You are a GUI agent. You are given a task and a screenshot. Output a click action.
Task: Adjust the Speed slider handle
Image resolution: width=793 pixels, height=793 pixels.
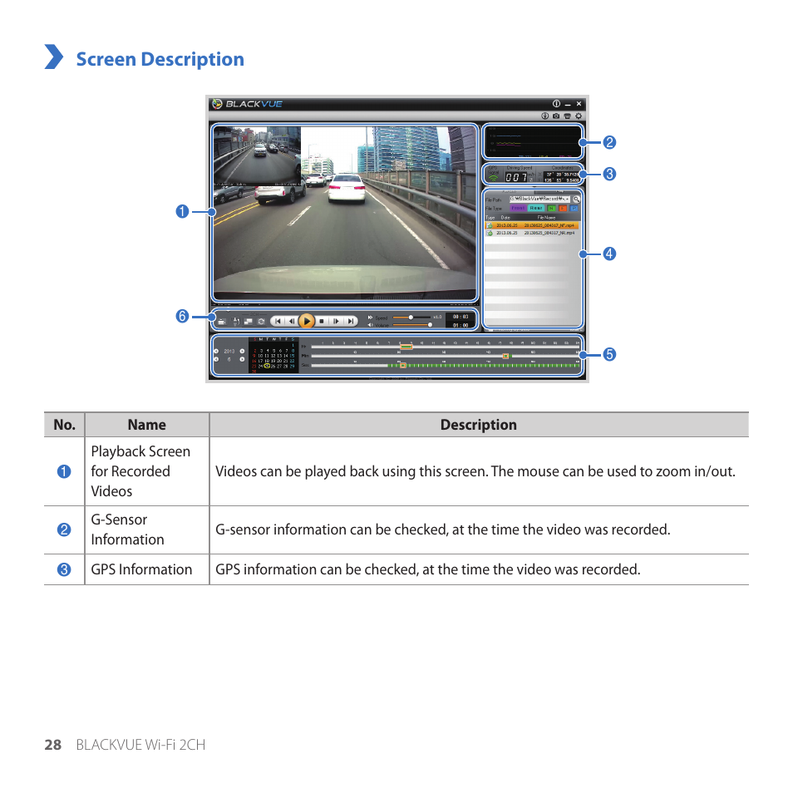(x=411, y=317)
